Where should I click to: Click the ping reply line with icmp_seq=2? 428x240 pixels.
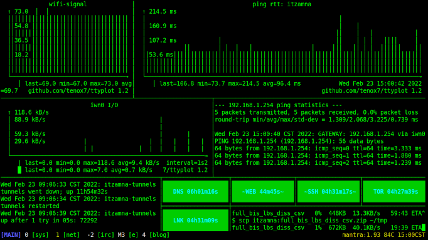pos(318,163)
